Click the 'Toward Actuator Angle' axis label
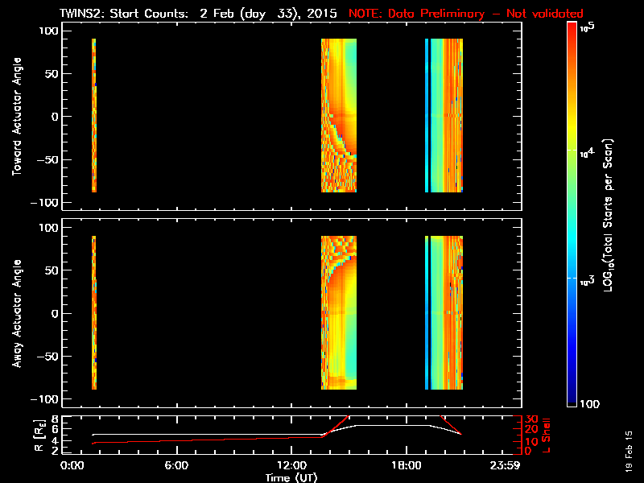644x483 pixels. coord(17,117)
